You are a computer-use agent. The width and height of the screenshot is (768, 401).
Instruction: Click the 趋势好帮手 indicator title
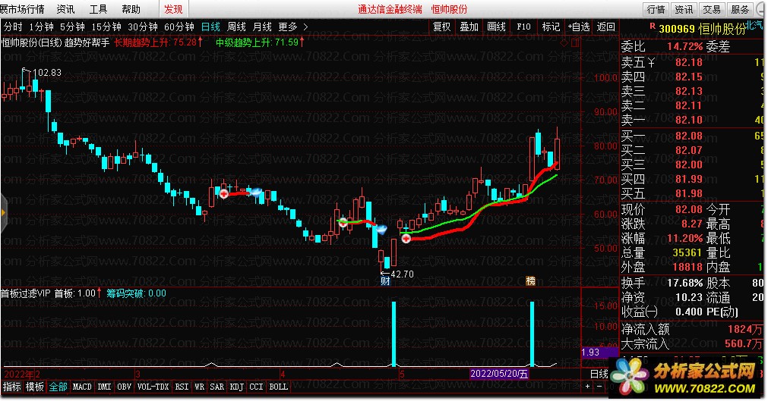pos(87,42)
